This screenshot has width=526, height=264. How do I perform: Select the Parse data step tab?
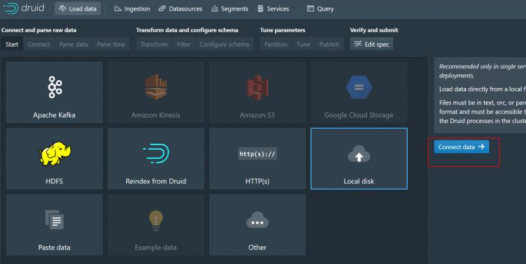(x=74, y=44)
